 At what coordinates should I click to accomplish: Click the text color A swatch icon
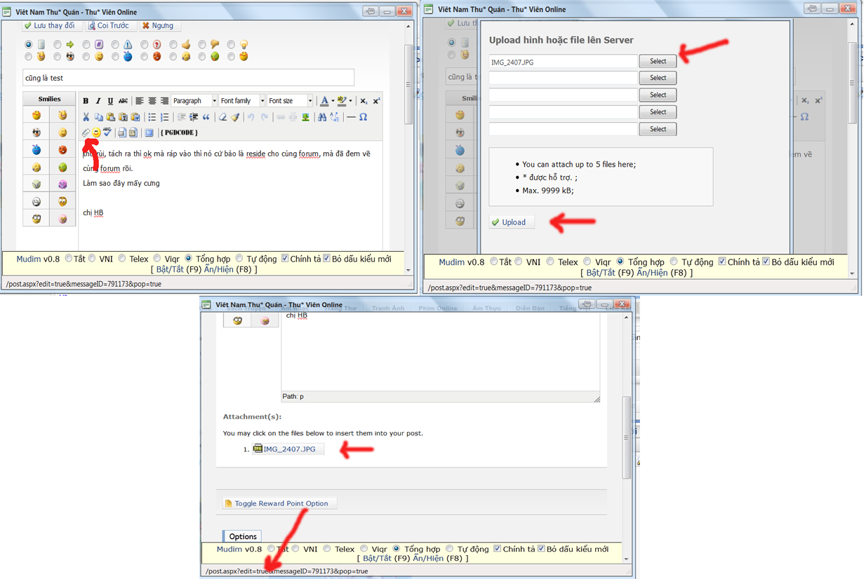(x=324, y=101)
